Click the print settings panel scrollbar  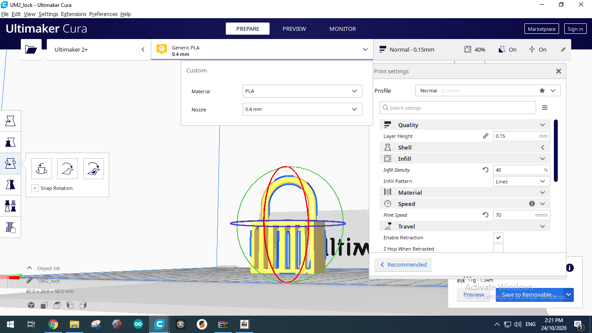pyautogui.click(x=556, y=150)
